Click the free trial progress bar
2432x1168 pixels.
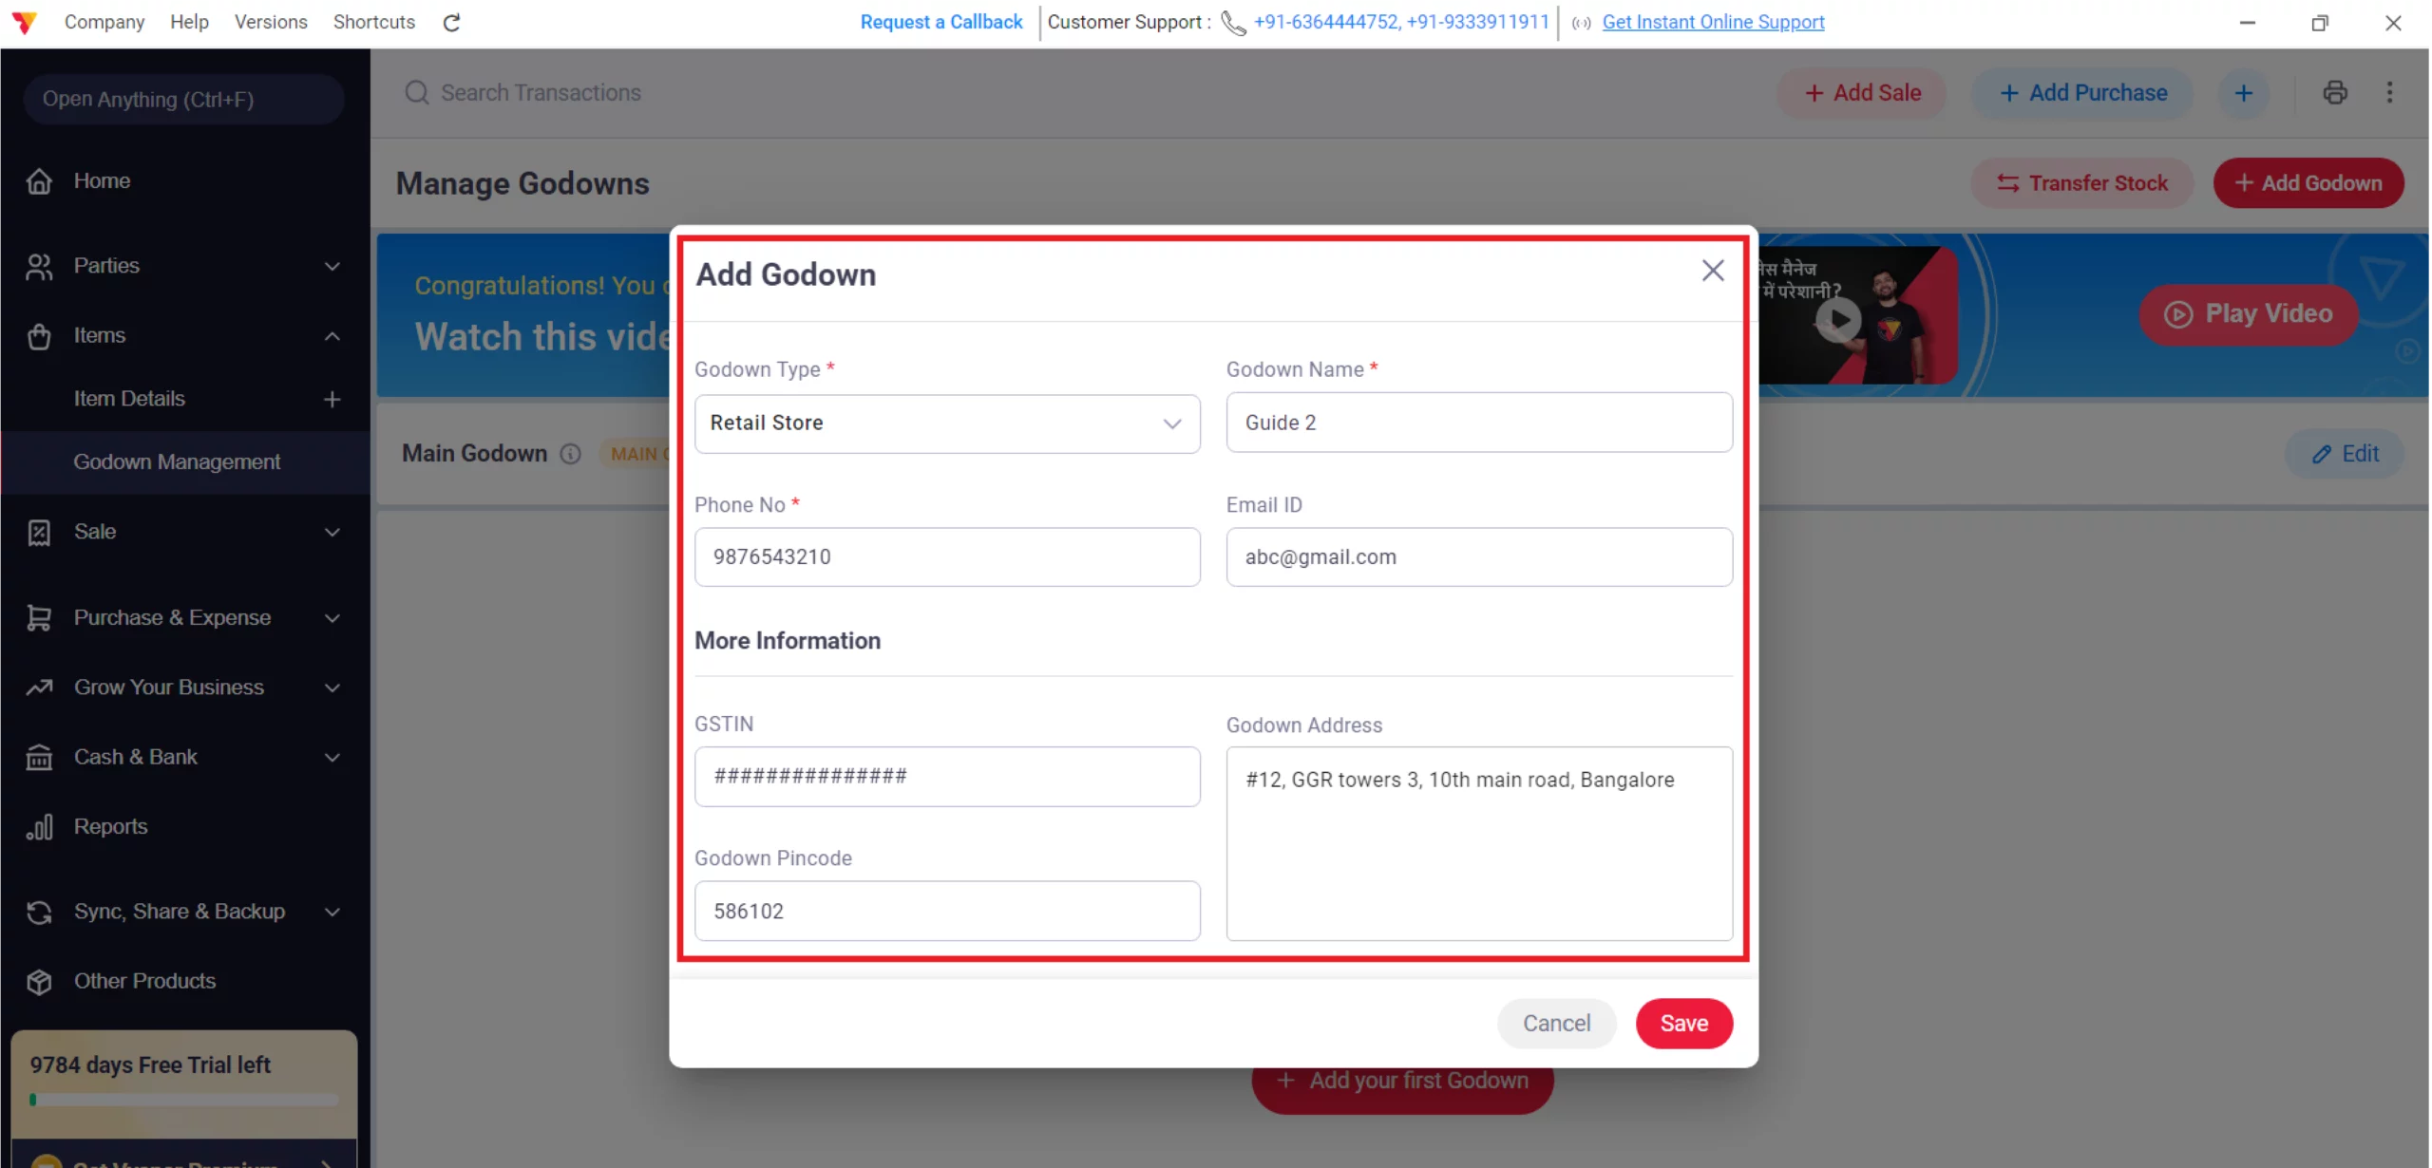point(183,1100)
